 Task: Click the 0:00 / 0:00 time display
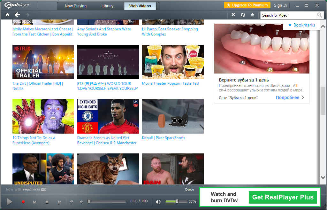139,201
